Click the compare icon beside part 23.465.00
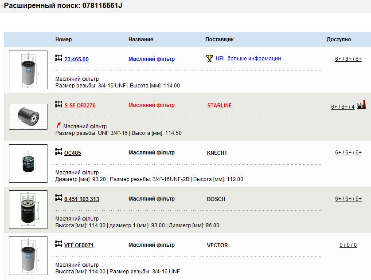Screen dimensions: 371x280 click(59, 58)
